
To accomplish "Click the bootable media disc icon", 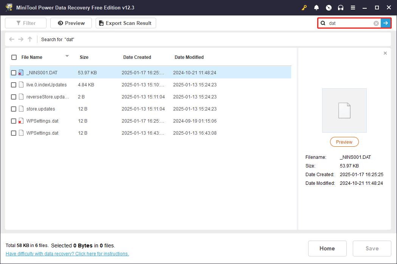I will click(x=328, y=8).
